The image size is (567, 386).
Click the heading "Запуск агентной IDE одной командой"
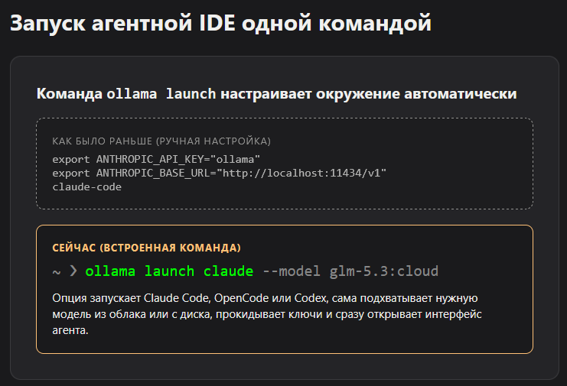click(220, 24)
